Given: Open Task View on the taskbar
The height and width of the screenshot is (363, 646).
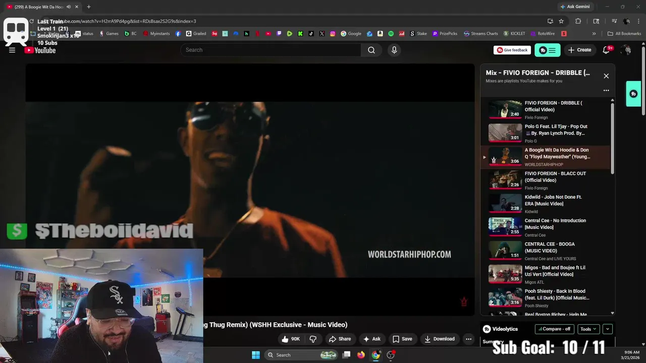Looking at the screenshot, I should point(346,355).
